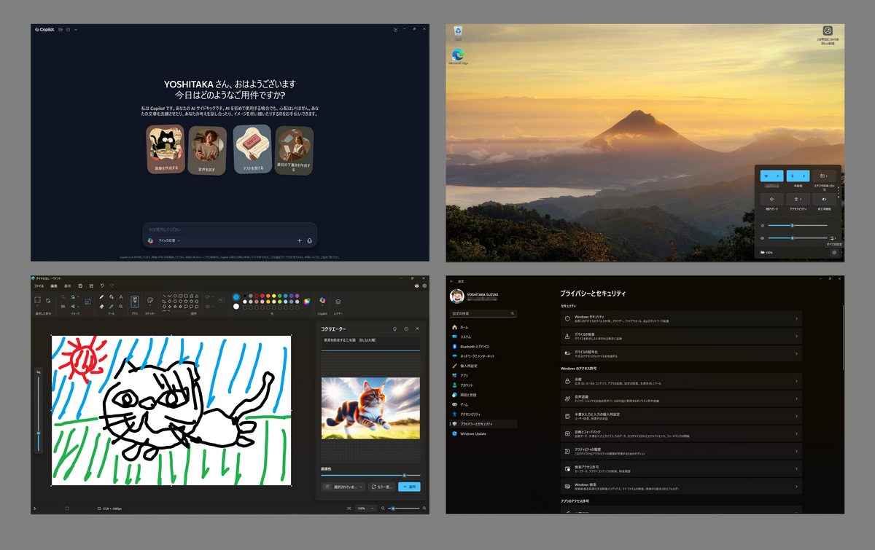Image resolution: width=875 pixels, height=550 pixels.
Task: Click the try again button in Cocreator
Action: pos(381,487)
